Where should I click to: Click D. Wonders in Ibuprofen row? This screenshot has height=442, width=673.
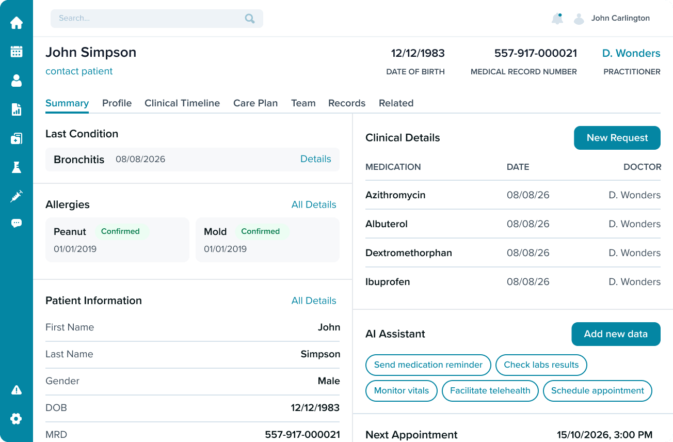tap(635, 282)
